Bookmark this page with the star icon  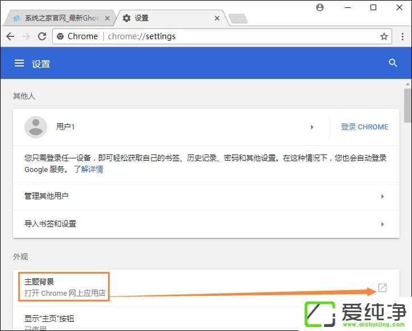[x=384, y=36]
